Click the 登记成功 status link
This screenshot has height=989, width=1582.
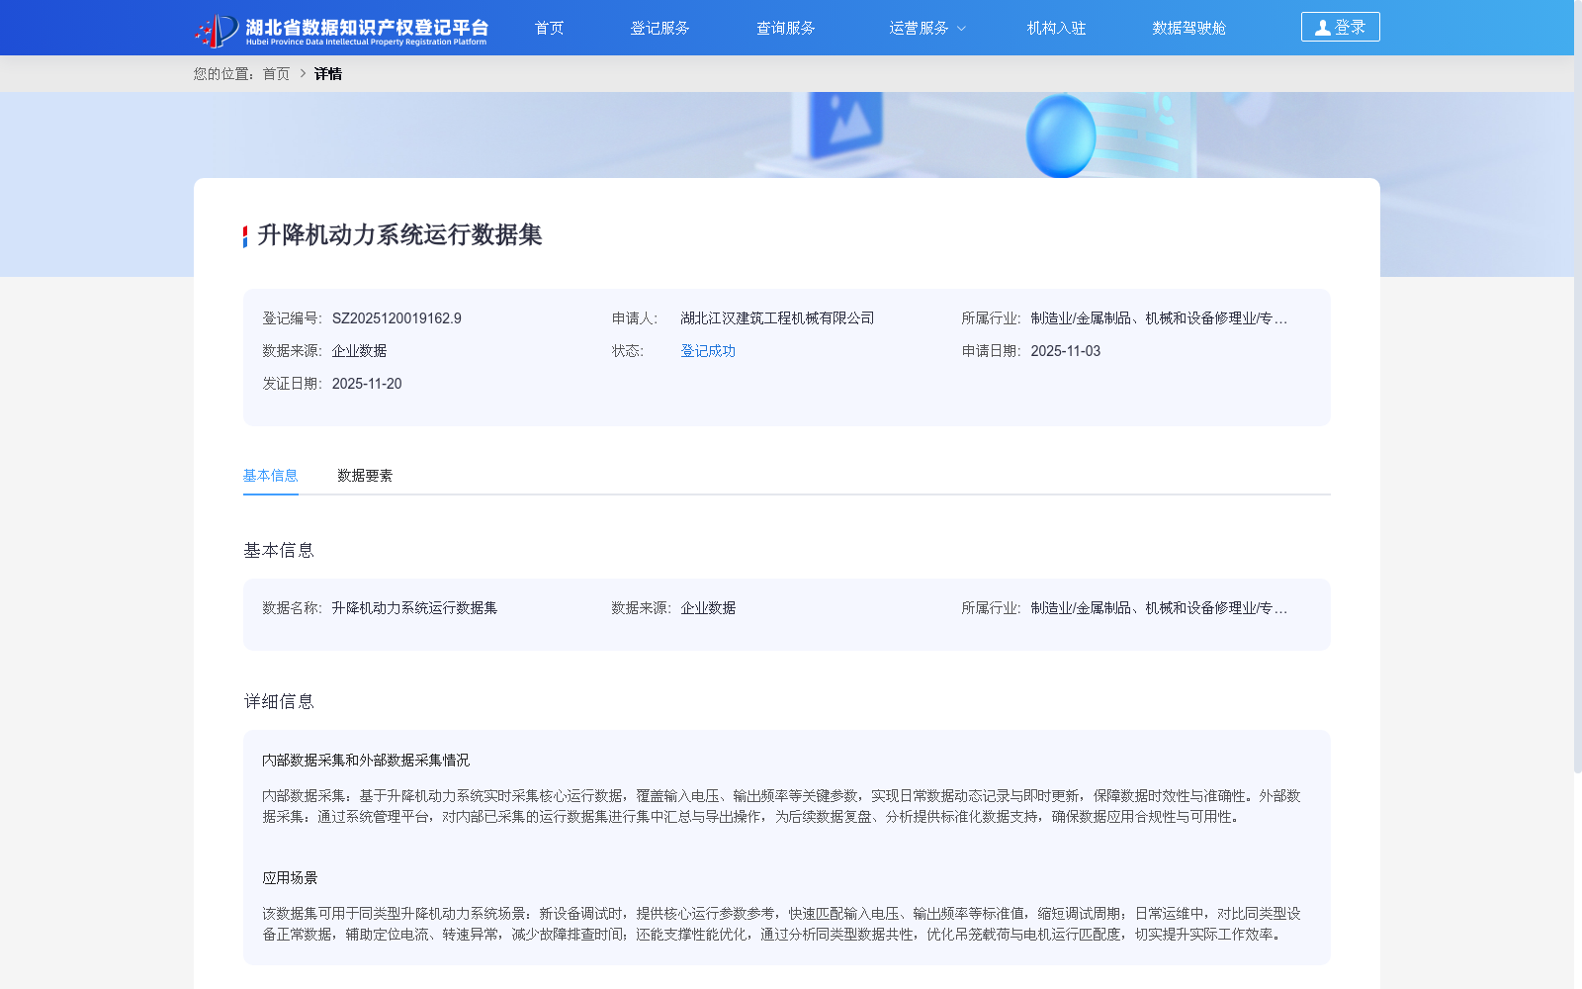pyautogui.click(x=708, y=351)
